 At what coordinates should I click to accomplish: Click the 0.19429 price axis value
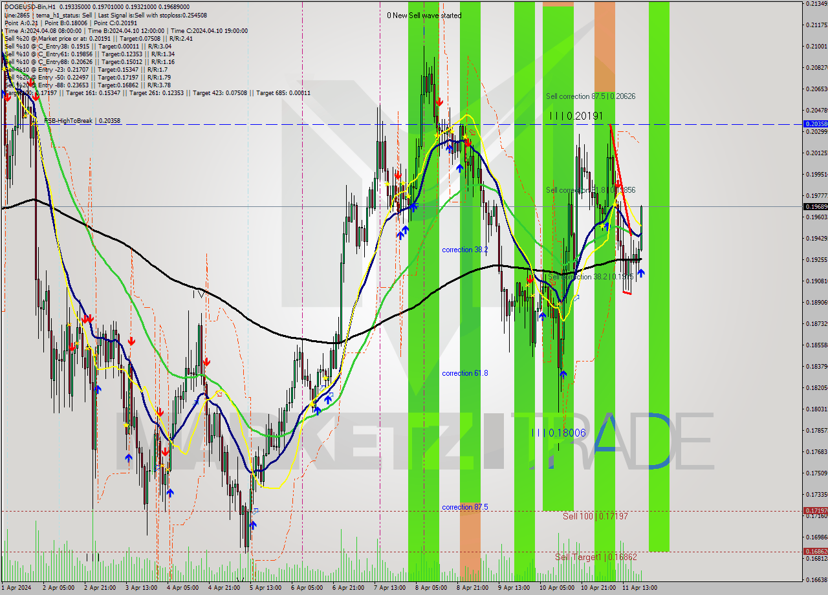[816, 238]
